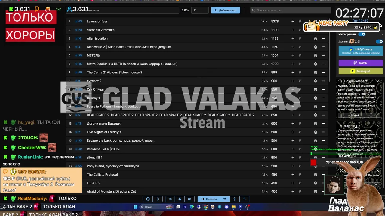The image size is (385, 216).
Task: Open the GitHub link icon
Action: [148, 199]
